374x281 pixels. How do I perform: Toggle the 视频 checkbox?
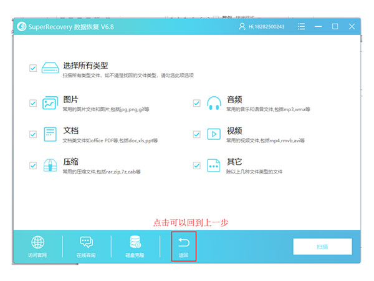(197, 134)
